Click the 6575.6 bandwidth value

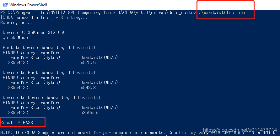88,63
